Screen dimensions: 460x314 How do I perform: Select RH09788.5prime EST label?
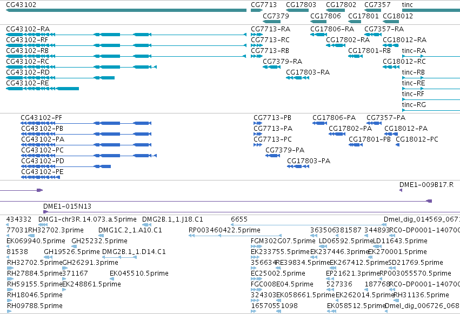[x=35, y=306]
